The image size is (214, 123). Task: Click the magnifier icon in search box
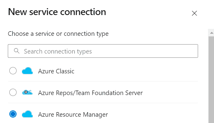point(17,51)
